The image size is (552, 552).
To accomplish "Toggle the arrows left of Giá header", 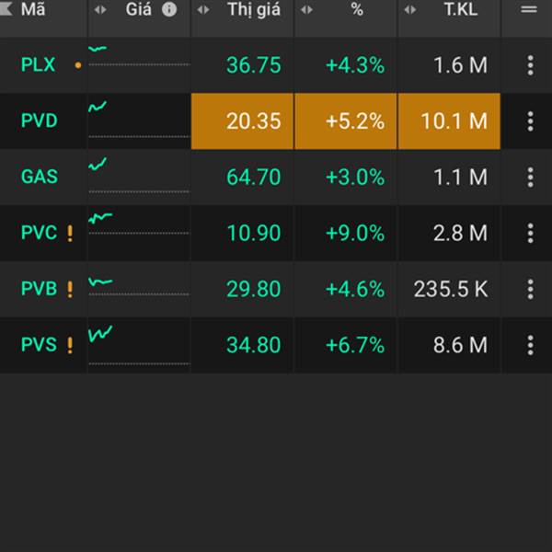I will click(100, 9).
